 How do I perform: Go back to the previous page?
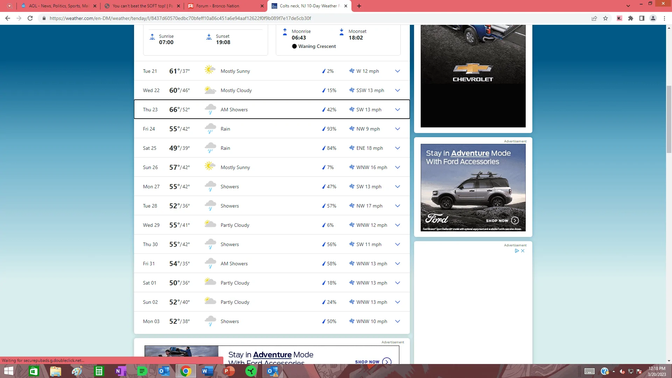pyautogui.click(x=8, y=18)
